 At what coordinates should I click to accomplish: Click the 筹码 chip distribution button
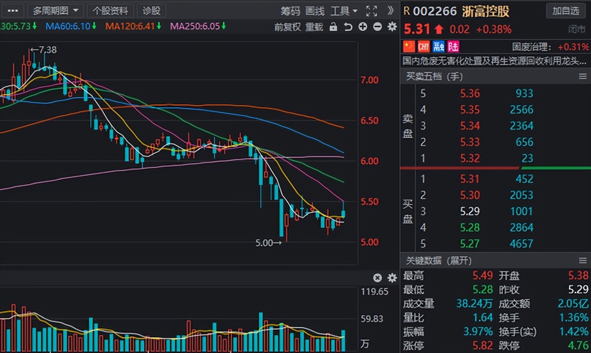coord(290,11)
